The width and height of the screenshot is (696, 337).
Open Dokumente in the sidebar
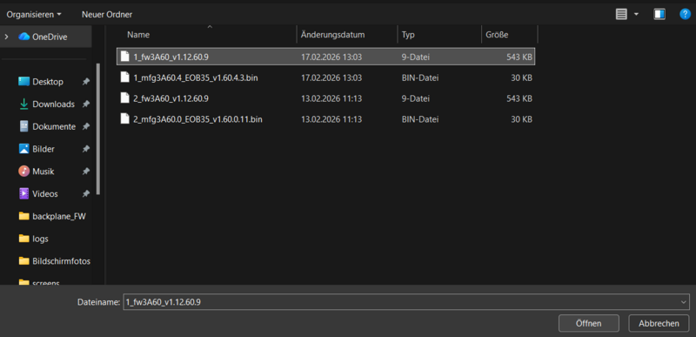click(x=54, y=126)
